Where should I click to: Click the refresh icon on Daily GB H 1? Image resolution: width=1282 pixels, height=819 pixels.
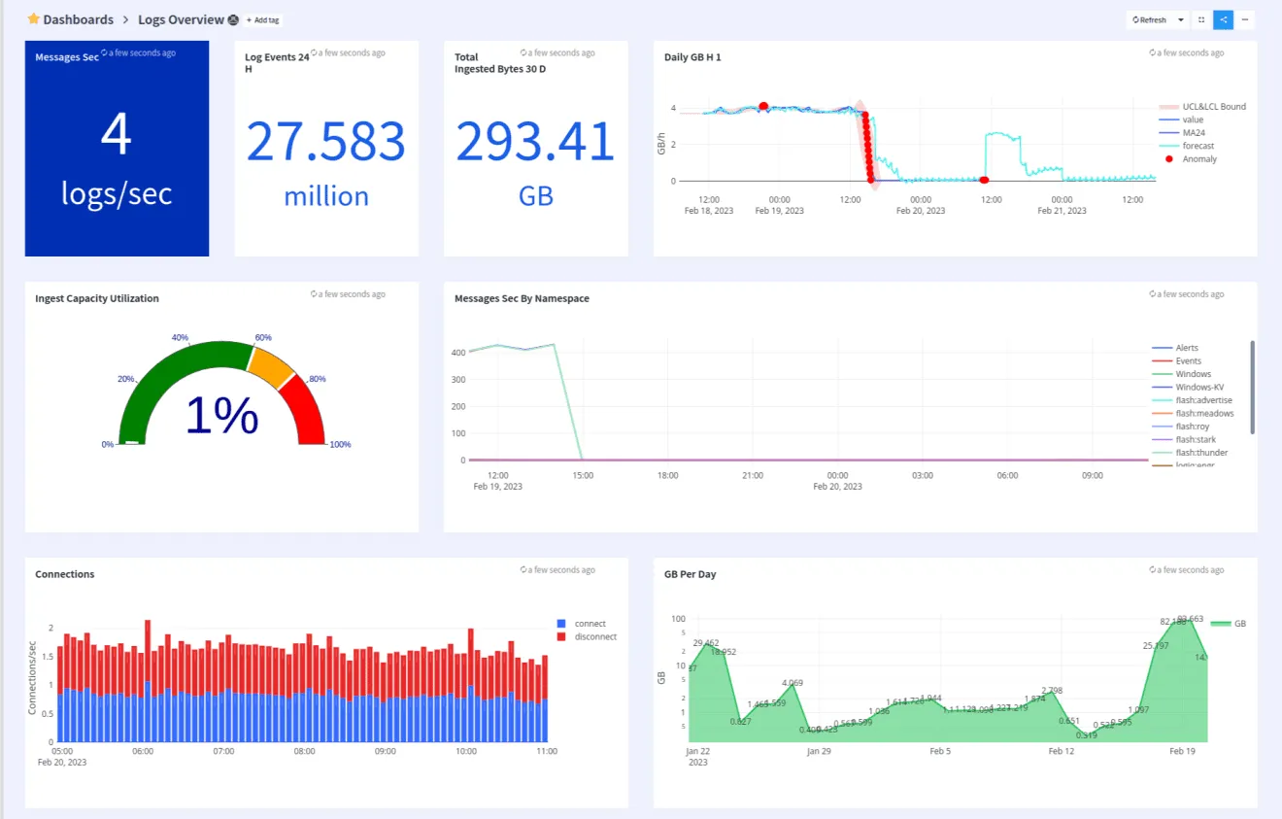tap(1152, 52)
